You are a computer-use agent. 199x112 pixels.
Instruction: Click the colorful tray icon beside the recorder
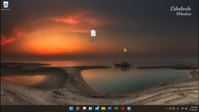(x=174, y=109)
